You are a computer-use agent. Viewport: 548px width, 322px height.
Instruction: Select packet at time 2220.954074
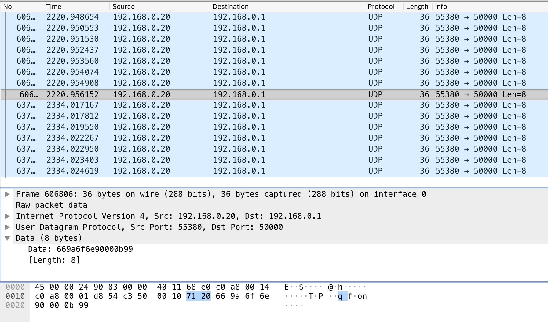pos(274,72)
